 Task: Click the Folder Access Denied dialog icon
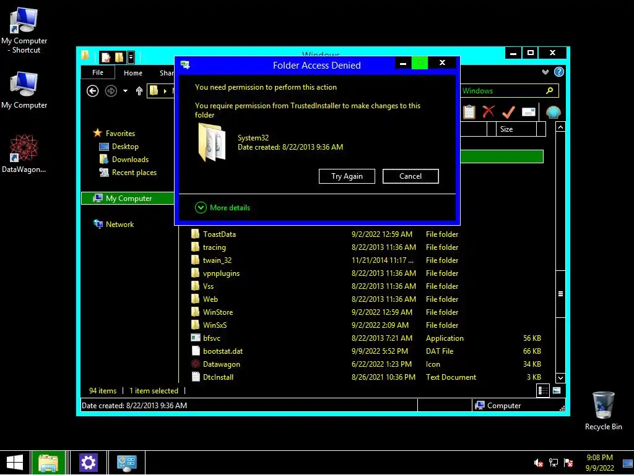pyautogui.click(x=185, y=64)
